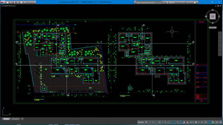Image resolution: width=223 pixels, height=125 pixels.
Task: Click the Plot (print) icon
Action: pyautogui.click(x=21, y=2)
